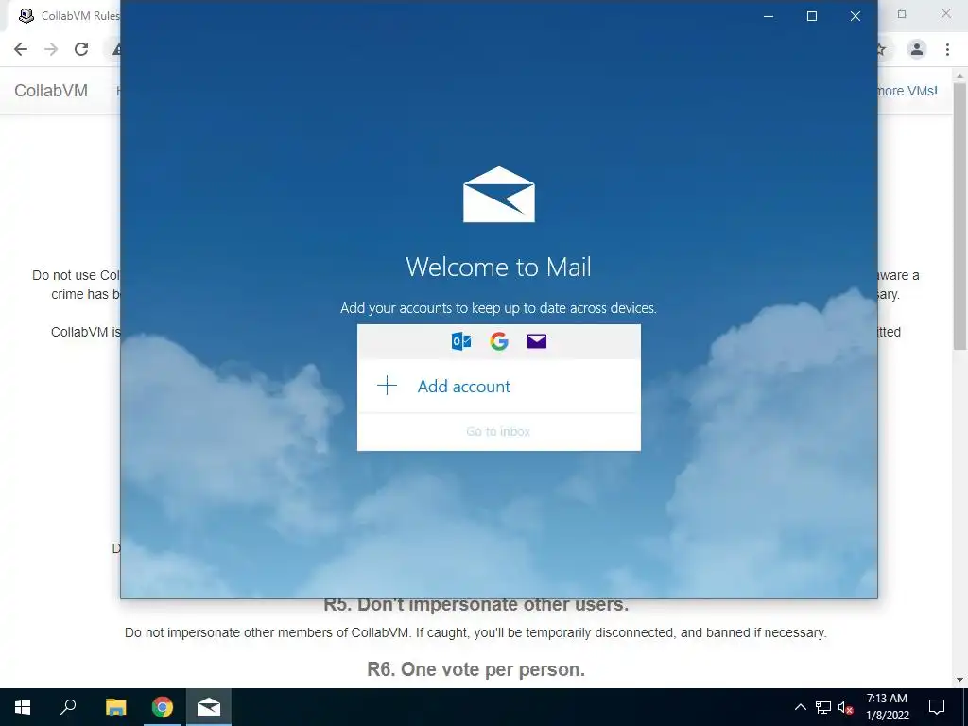Image resolution: width=968 pixels, height=726 pixels.
Task: Switch to Chrome from the taskbar
Action: (x=163, y=707)
